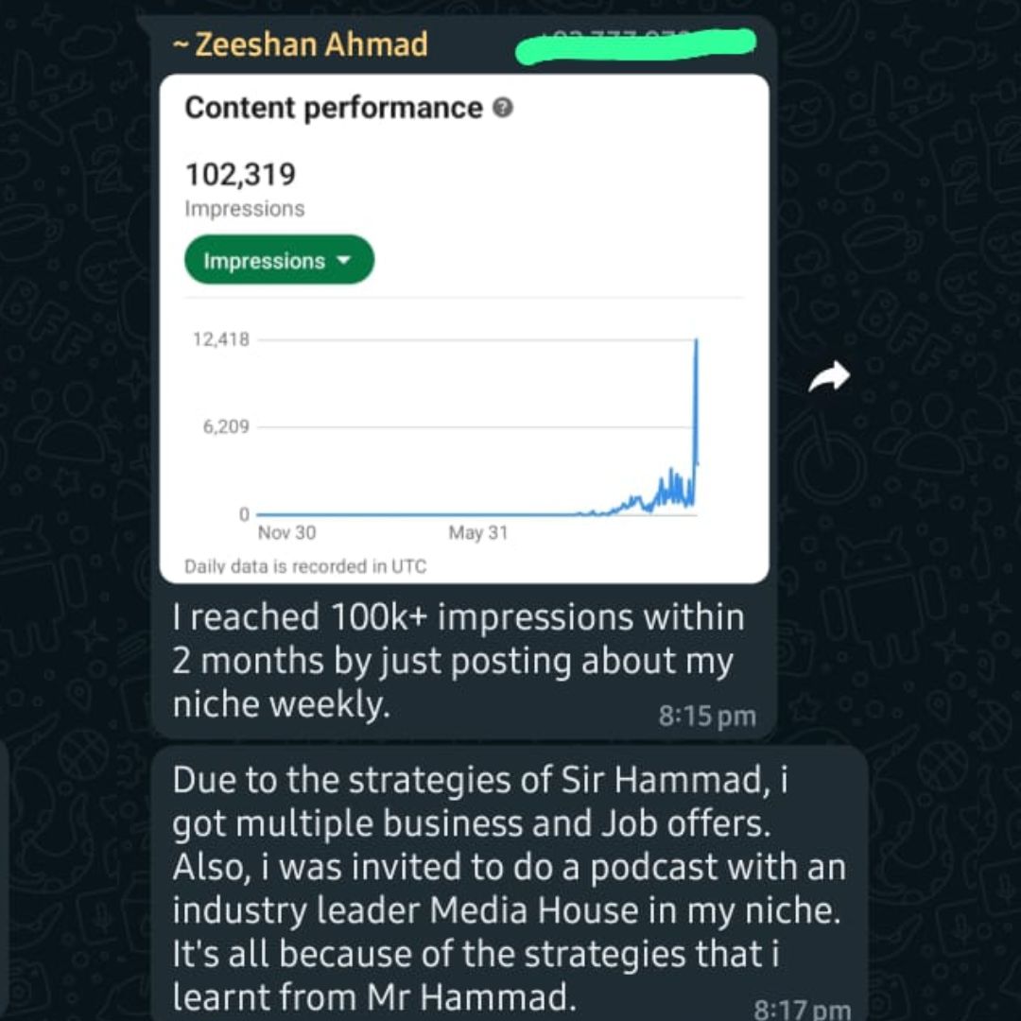Tap the 8:17 pm timestamp
Screen dimensions: 1021x1021
point(803,1009)
